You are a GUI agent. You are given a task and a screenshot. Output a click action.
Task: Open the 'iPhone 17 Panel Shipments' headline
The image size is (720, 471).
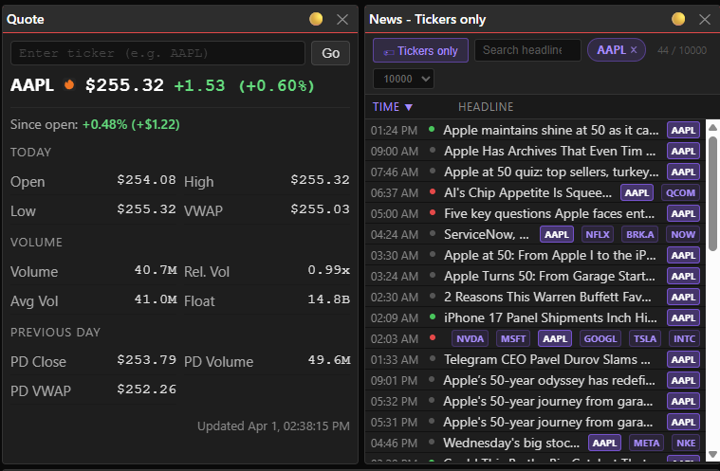coord(550,317)
